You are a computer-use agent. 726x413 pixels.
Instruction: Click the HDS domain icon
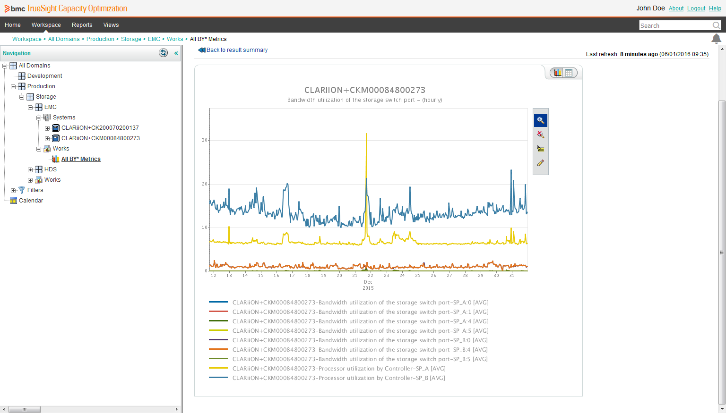coord(39,169)
